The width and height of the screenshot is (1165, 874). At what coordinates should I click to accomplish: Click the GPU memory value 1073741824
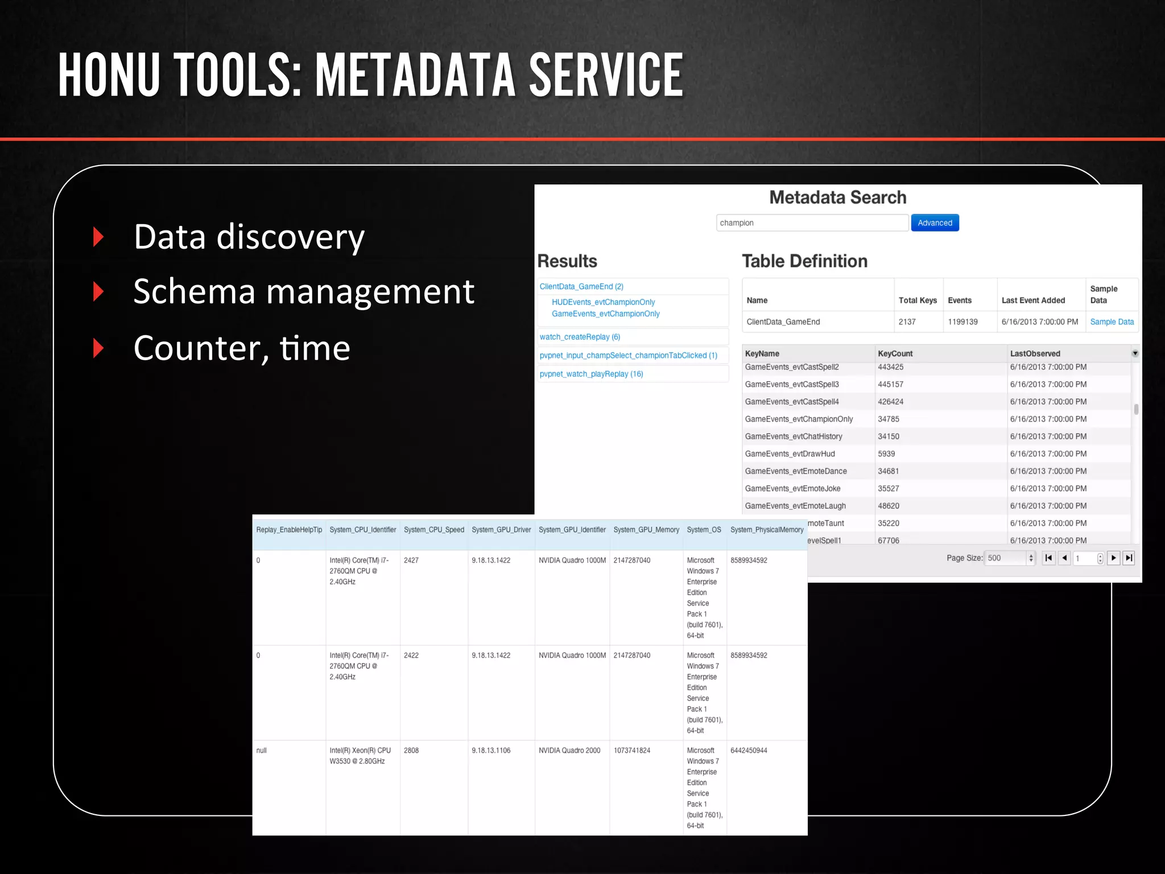click(x=631, y=751)
